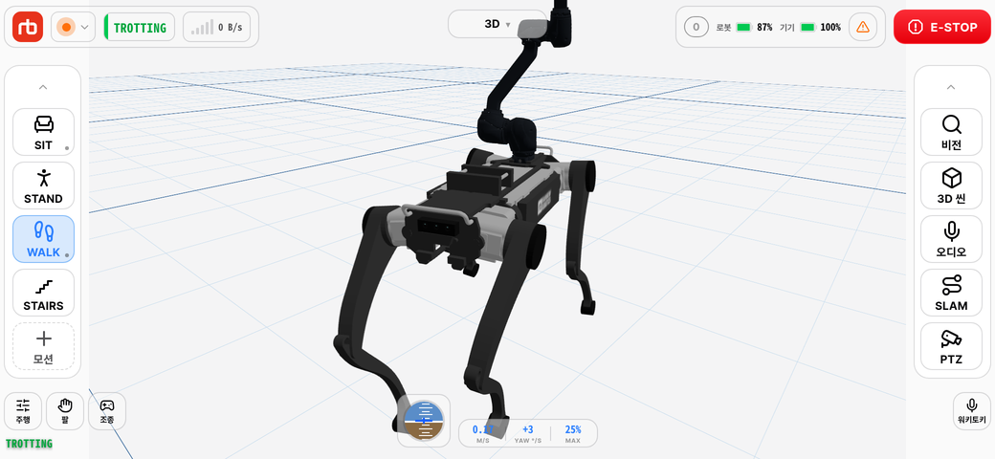Add a new motion with plus 모션
This screenshot has height=459, width=995.
click(43, 347)
